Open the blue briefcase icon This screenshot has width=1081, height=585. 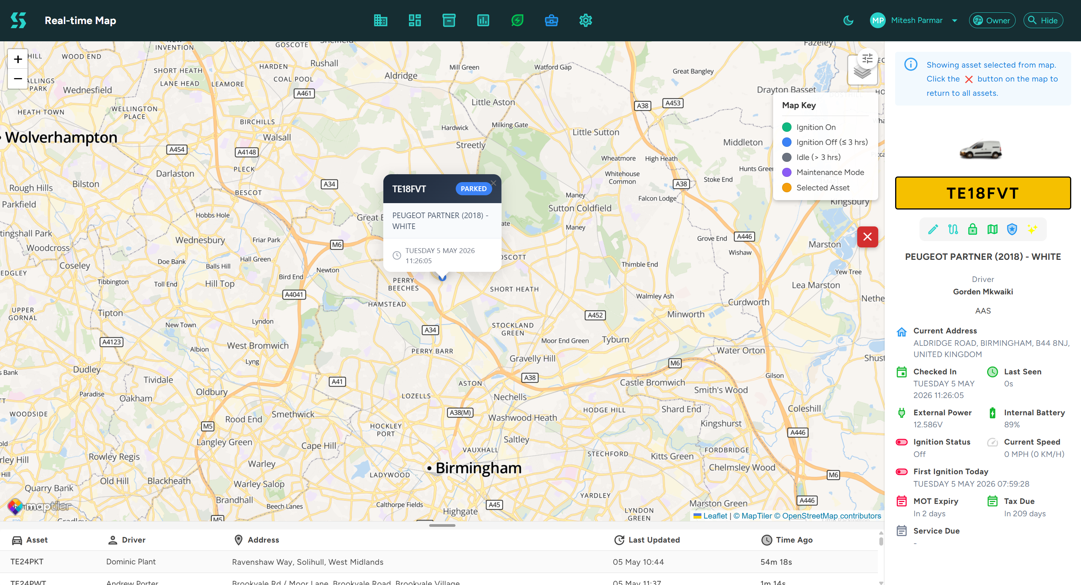(552, 20)
